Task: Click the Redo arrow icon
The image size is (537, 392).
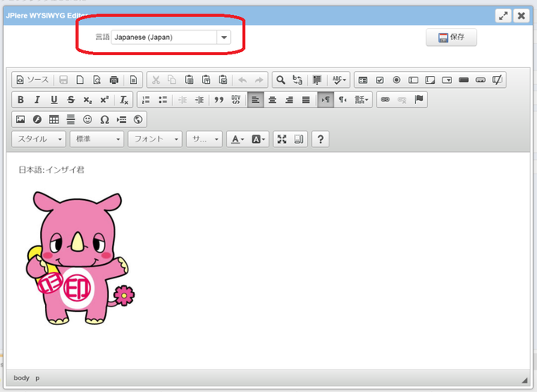Action: (x=259, y=80)
